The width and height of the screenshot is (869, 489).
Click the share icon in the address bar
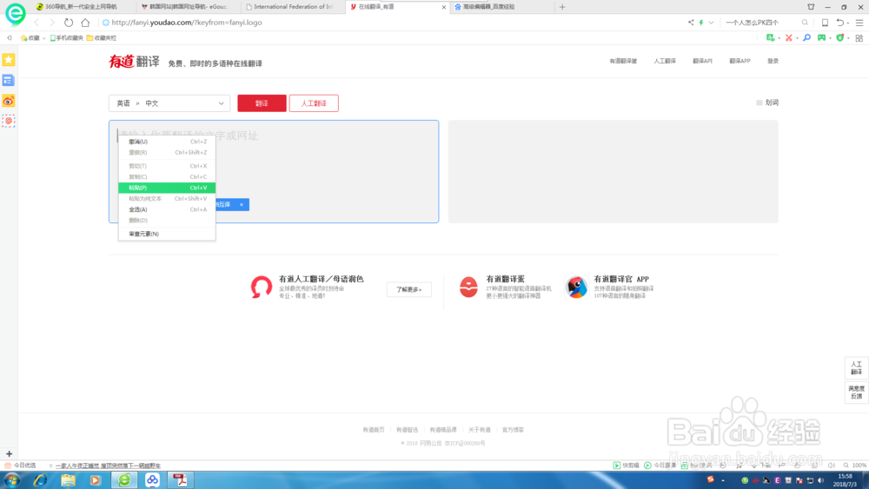691,23
